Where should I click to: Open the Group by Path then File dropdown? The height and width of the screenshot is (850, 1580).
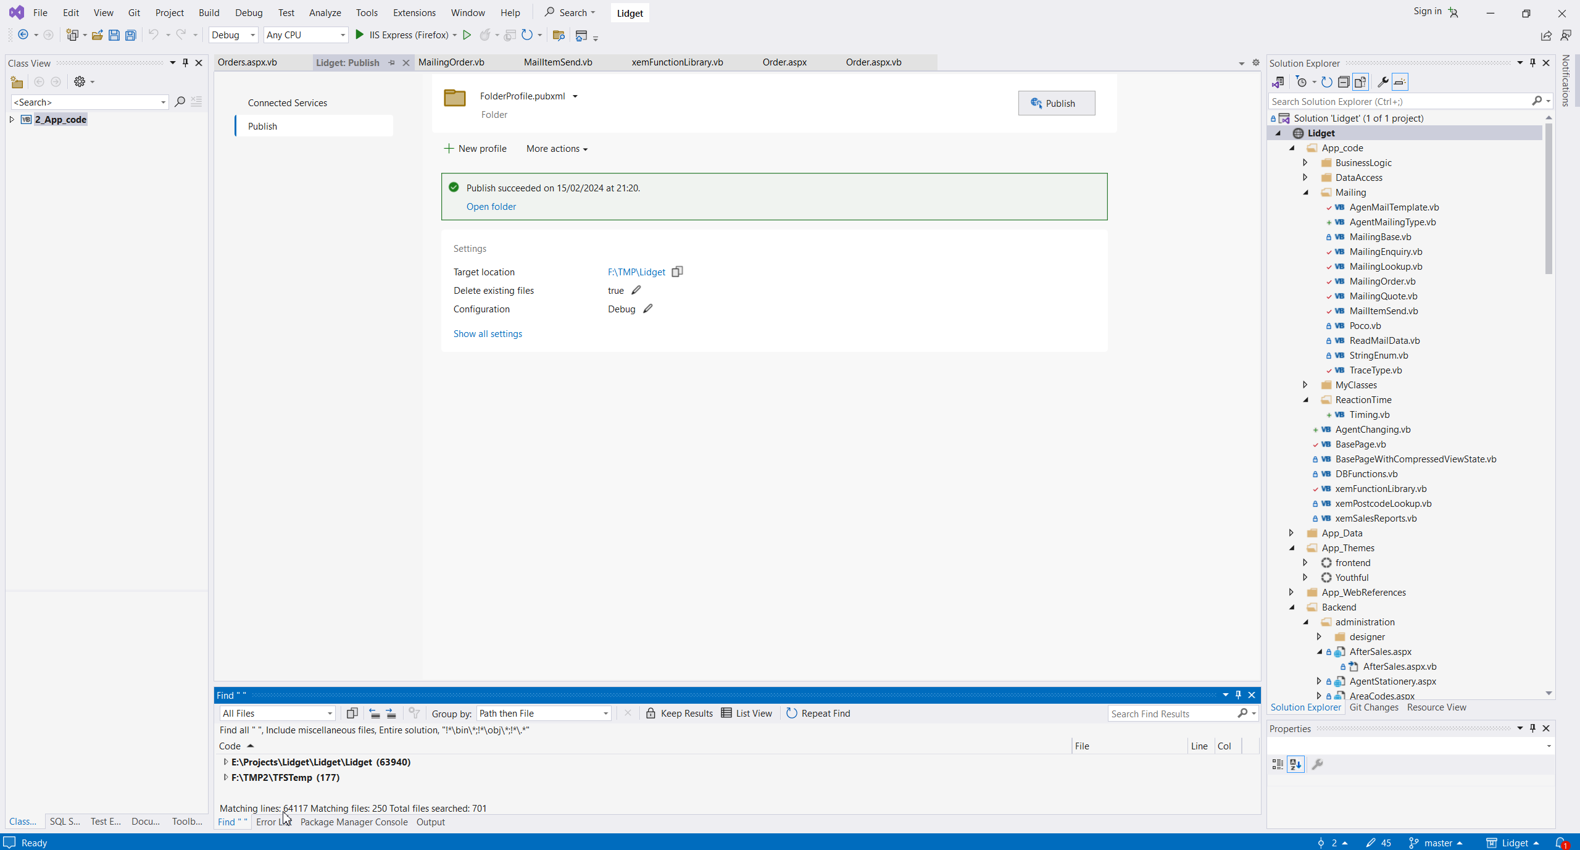[x=605, y=713]
